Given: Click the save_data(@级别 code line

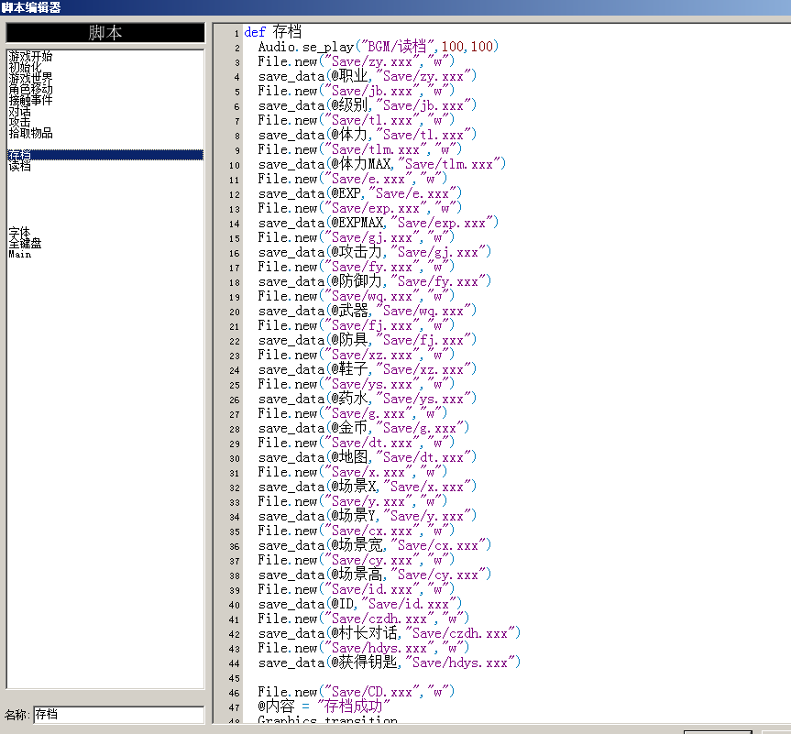Looking at the screenshot, I should point(368,105).
